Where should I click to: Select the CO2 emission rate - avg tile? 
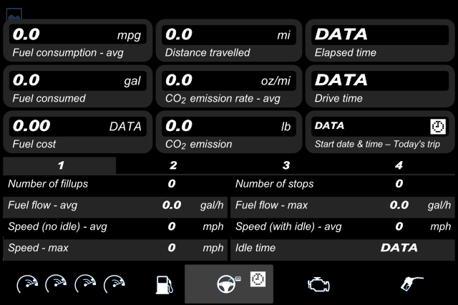coord(229,86)
